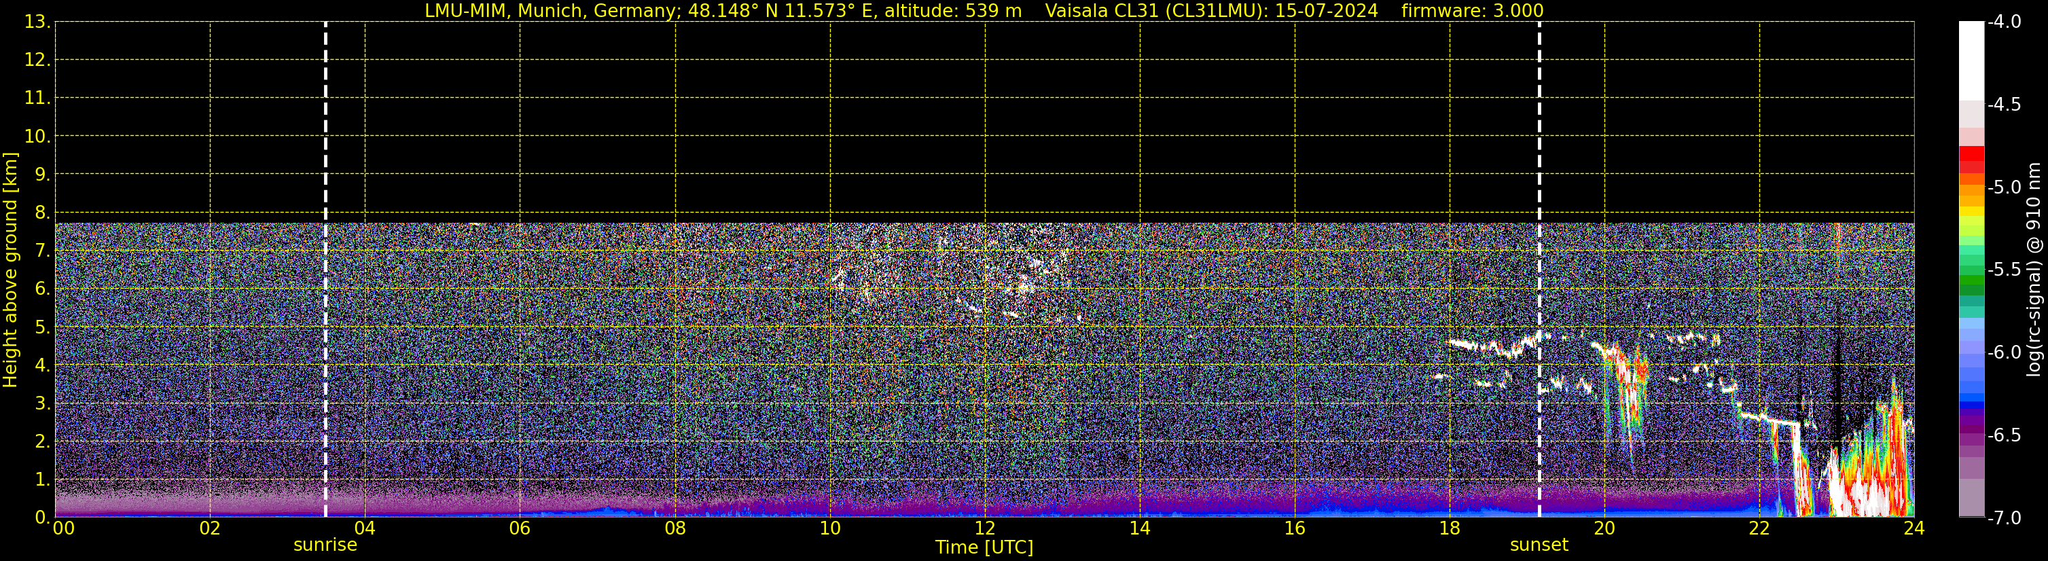Click the height axis tick label '13'
The height and width of the screenshot is (561, 2048).
37,22
